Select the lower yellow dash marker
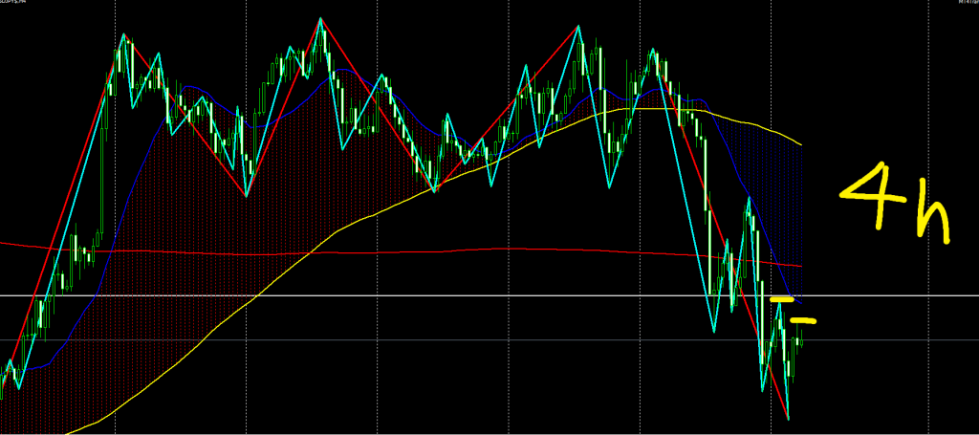 pyautogui.click(x=805, y=319)
